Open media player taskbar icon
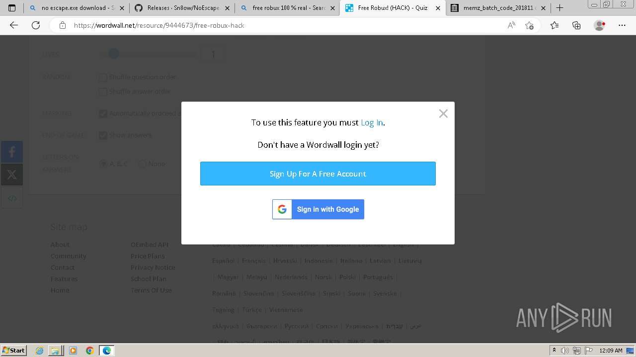This screenshot has width=636, height=357. (x=73, y=351)
